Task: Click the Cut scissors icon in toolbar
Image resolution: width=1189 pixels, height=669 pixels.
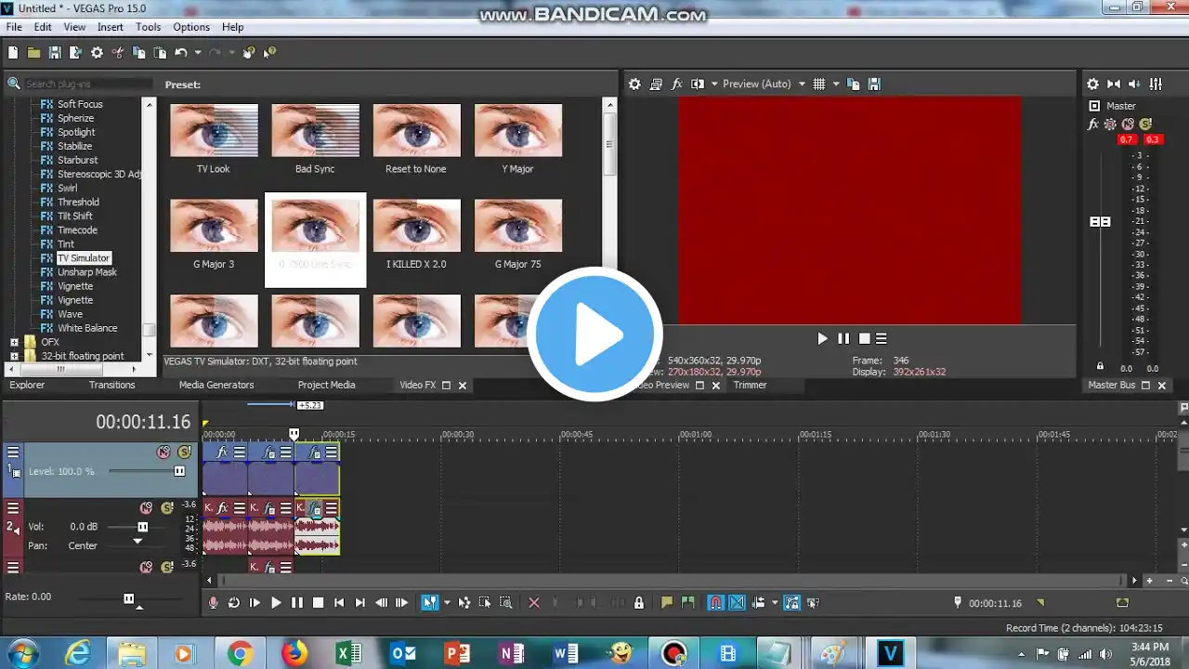Action: pos(118,53)
